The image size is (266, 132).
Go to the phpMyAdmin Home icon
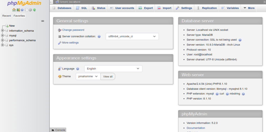(x=14, y=10)
